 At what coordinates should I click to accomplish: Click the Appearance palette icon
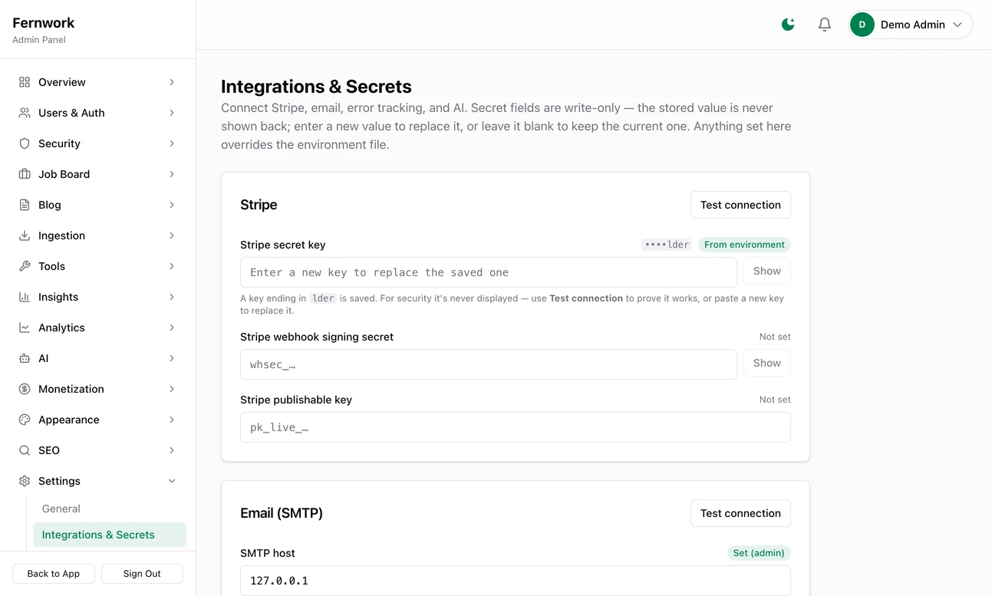tap(25, 420)
